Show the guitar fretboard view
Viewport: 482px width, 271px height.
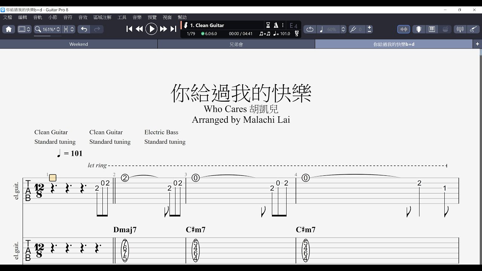pos(418,29)
